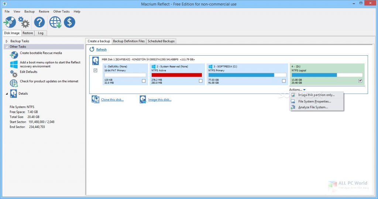This screenshot has width=378, height=199.
Task: Open the gears settings toolbar icon
Action: point(24,22)
